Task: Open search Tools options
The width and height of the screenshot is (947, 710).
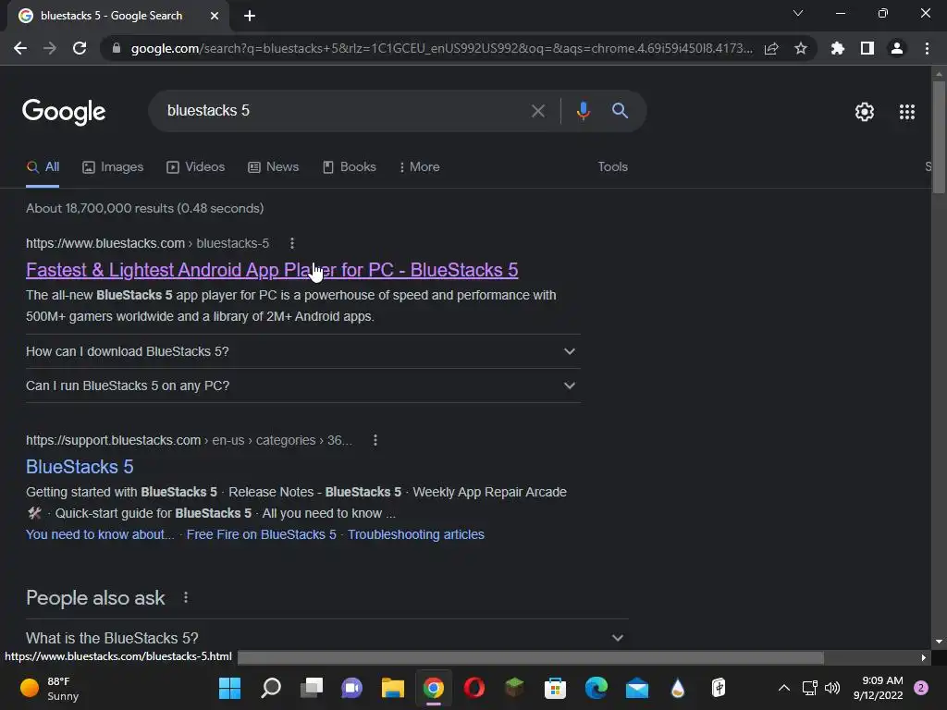Action: pos(612,166)
